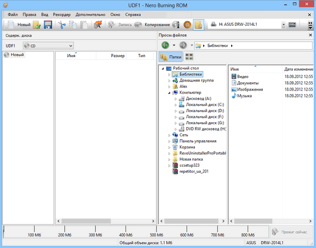Select Локальный диск (C:) in folder tree
The width and height of the screenshot is (316, 248).
[205, 105]
